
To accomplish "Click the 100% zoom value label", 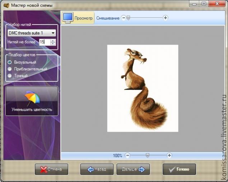I will coord(117,155).
